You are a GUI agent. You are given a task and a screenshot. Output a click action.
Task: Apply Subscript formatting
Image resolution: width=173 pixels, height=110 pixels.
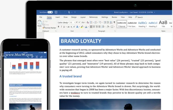[x=71, y=27]
